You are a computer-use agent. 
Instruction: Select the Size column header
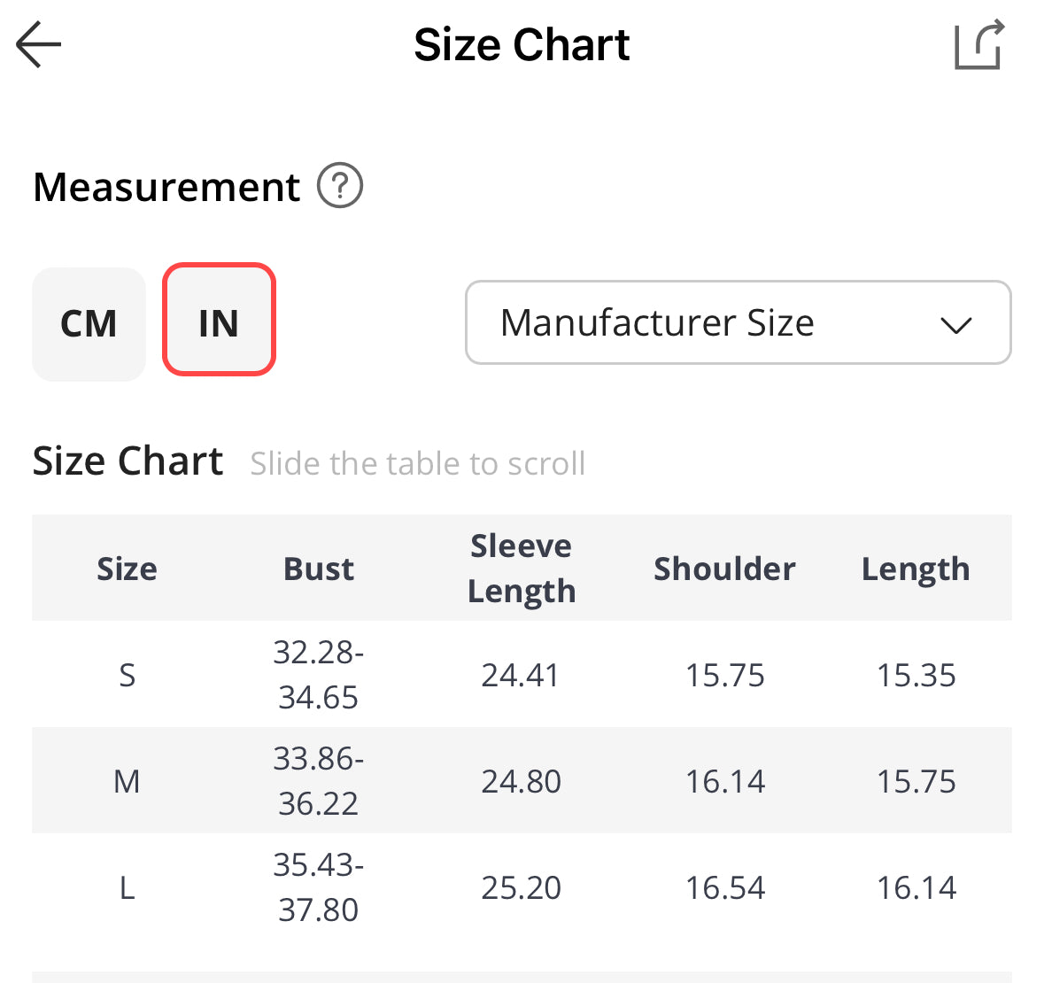(127, 569)
